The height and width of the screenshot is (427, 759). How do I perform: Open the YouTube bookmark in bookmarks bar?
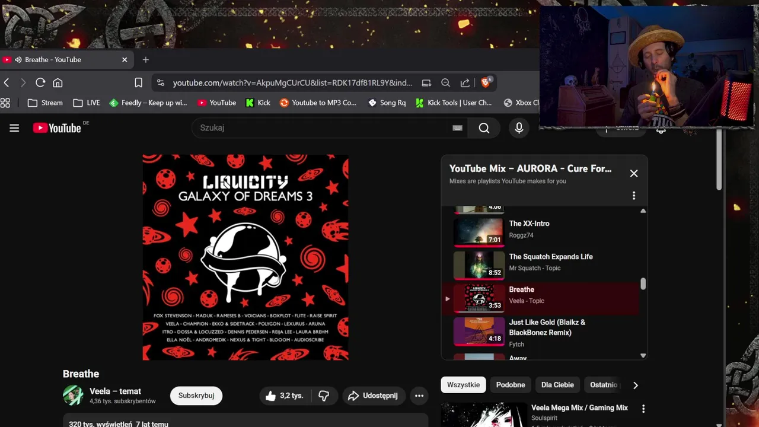tap(217, 103)
